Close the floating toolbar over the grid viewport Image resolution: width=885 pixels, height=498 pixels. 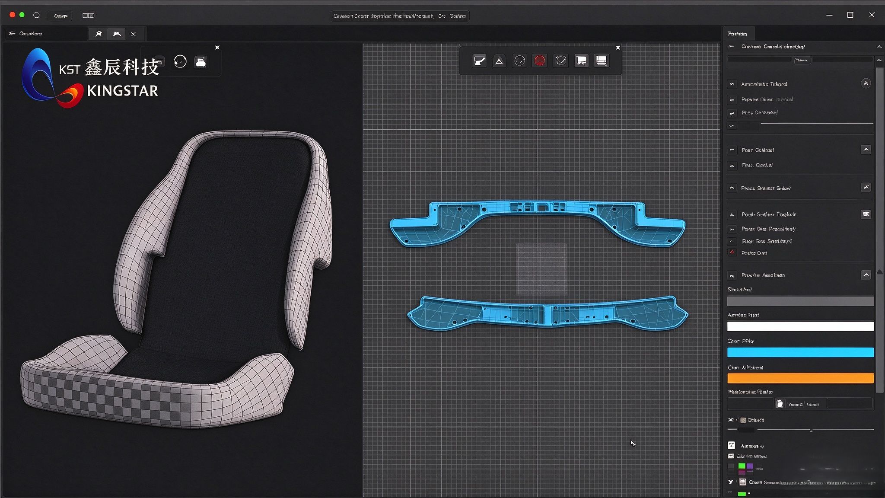coord(618,48)
